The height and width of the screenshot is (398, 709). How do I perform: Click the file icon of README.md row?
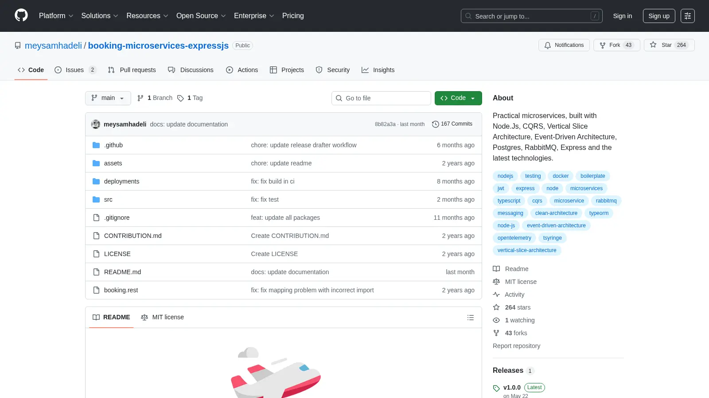point(96,272)
